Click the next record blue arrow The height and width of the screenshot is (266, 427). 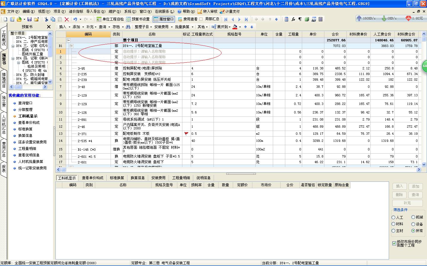(x=240, y=19)
